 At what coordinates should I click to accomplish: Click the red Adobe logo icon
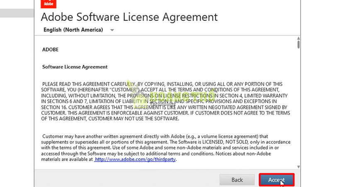[x=49, y=4]
